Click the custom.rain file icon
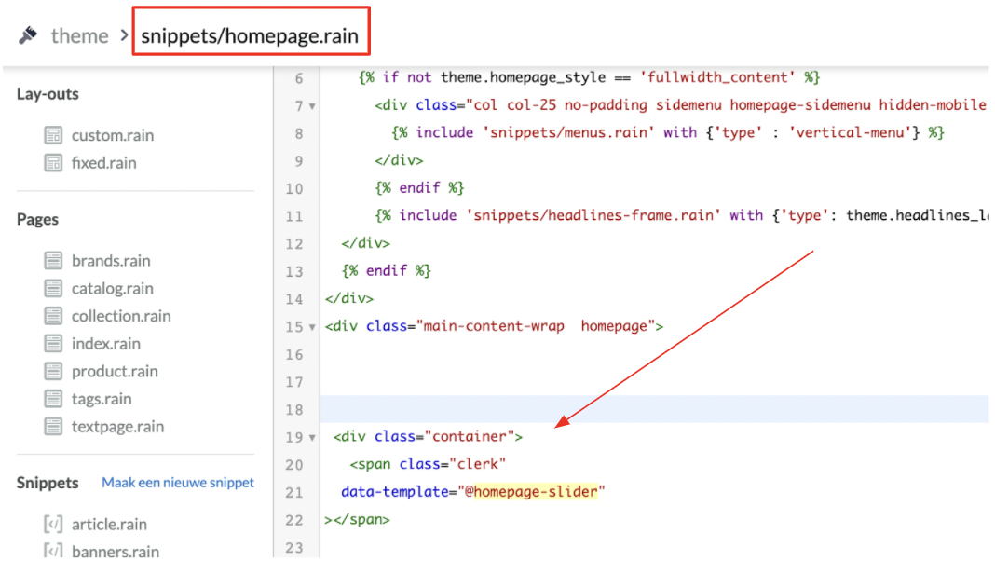The width and height of the screenshot is (995, 561). tap(53, 136)
